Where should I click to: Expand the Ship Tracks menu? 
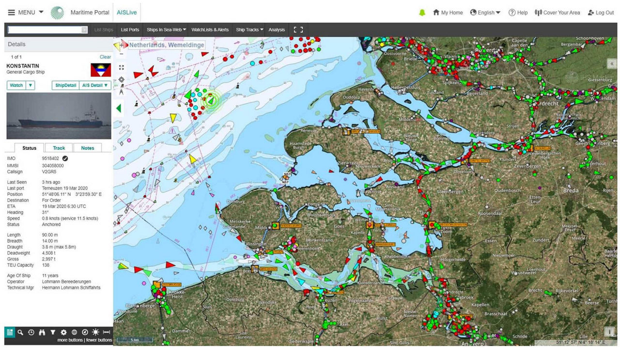[x=249, y=30]
